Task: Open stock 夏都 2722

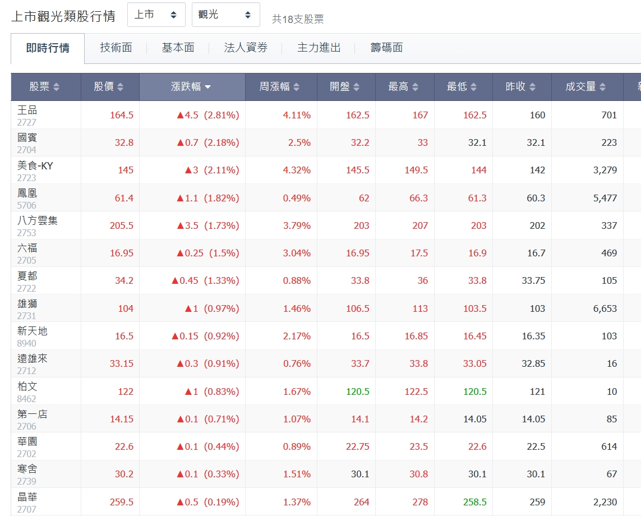Action: (27, 282)
